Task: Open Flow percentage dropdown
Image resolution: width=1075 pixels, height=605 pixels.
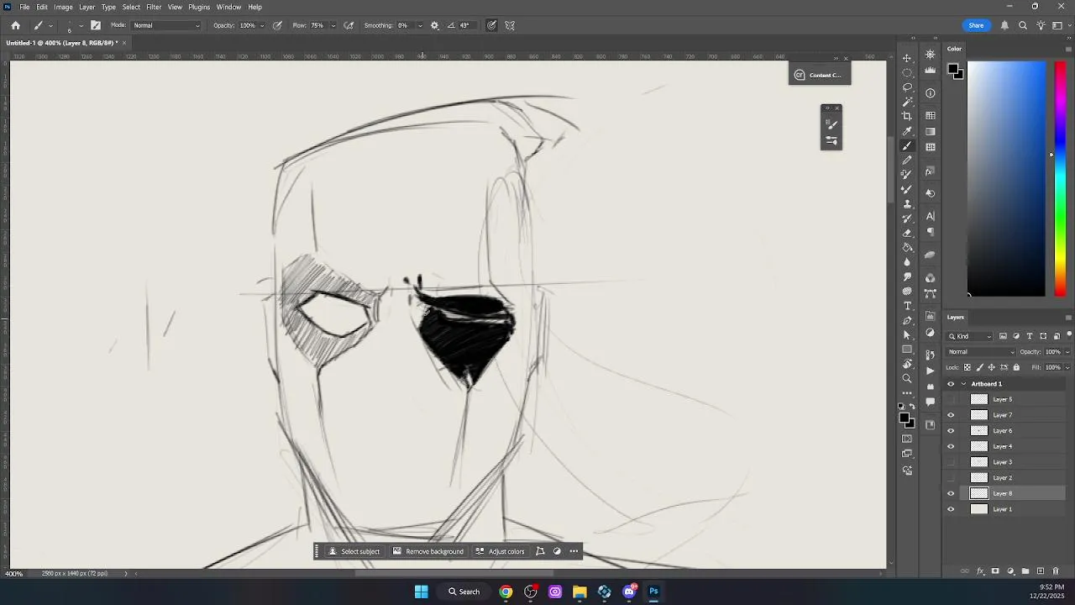Action: tap(333, 25)
